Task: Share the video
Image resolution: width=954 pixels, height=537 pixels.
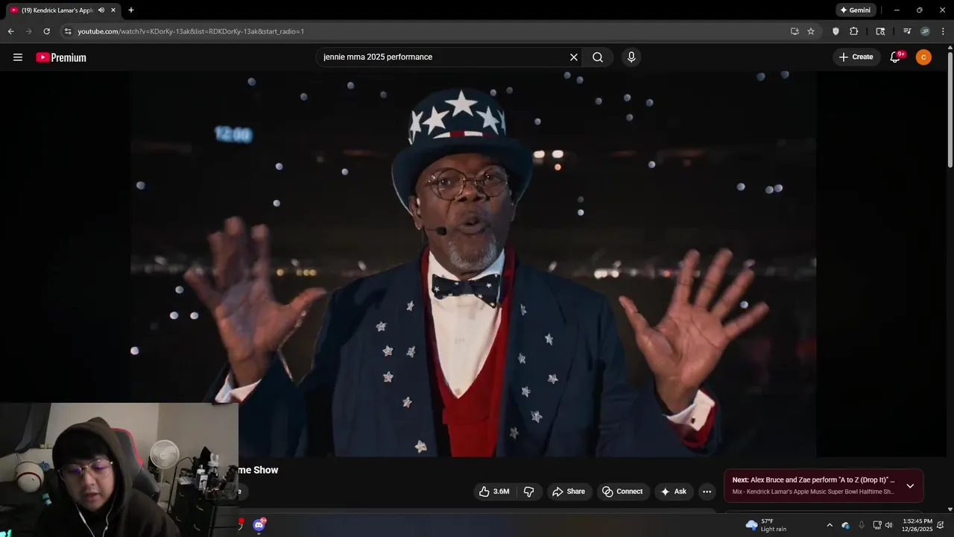Action: (568, 492)
